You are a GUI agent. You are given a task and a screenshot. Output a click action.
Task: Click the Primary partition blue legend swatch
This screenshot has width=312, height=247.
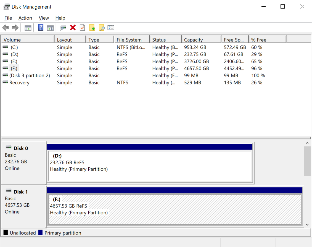pos(40,232)
